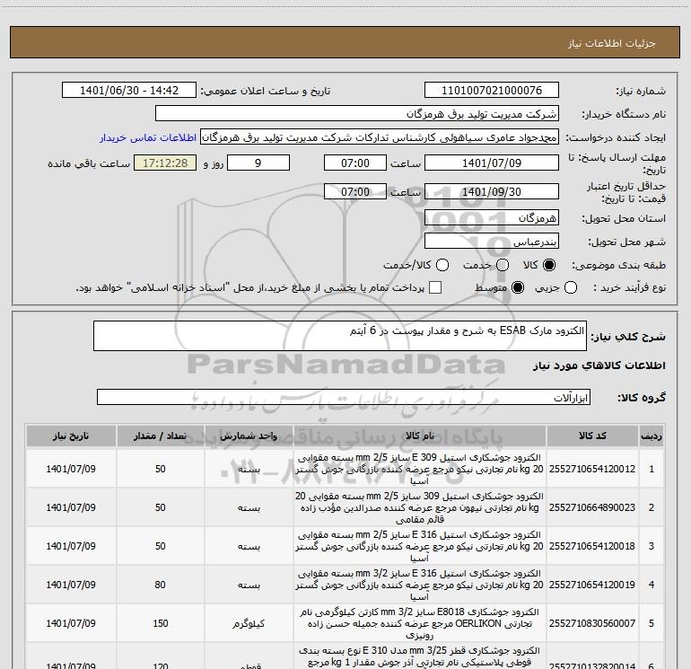
Task: Click the delivery city field بندرعباس
Action: point(492,242)
